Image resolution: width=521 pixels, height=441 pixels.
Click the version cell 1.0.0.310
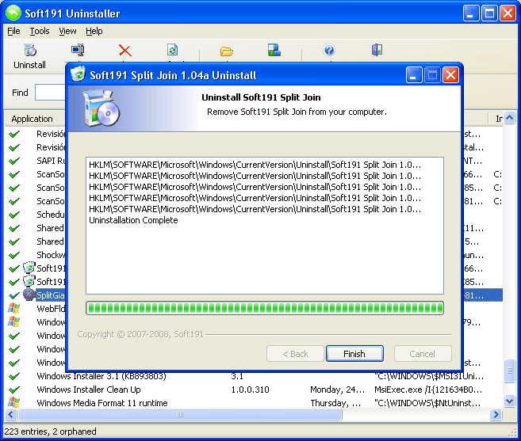(x=251, y=390)
